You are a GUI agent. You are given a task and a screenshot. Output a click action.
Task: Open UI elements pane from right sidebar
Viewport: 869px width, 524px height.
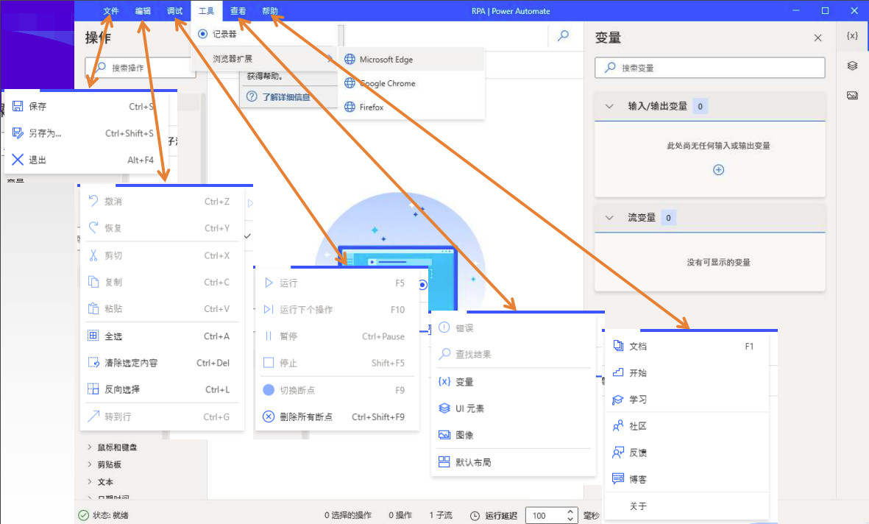[852, 65]
